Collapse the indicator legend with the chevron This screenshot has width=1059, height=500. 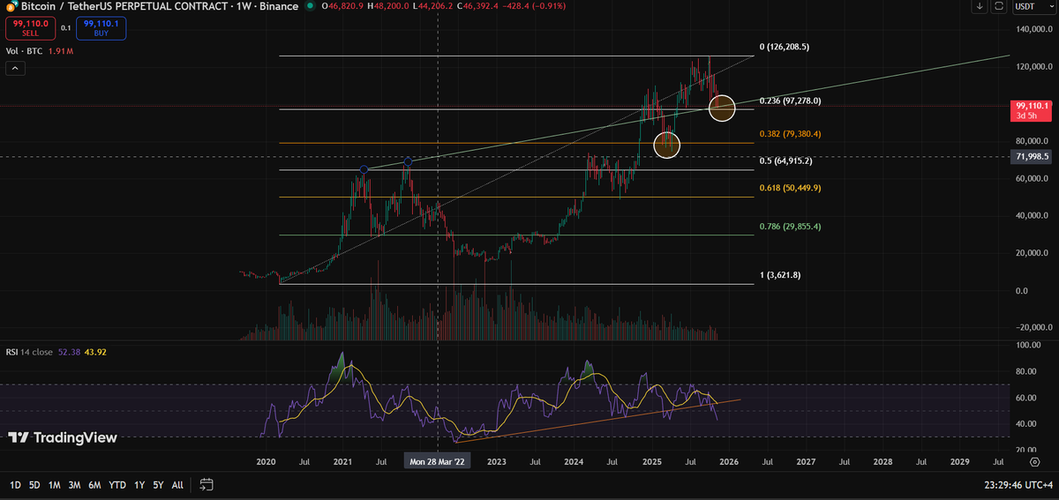pyautogui.click(x=13, y=69)
